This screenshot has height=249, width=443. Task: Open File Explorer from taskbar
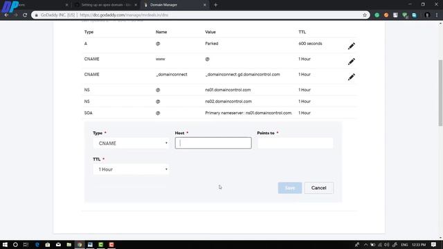tap(69, 244)
